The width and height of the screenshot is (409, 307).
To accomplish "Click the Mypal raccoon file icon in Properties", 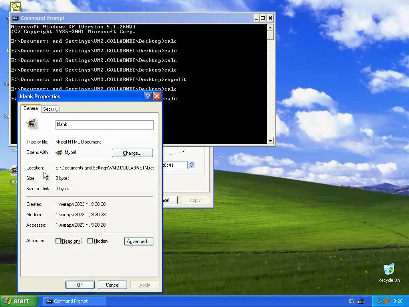I will click(x=32, y=124).
